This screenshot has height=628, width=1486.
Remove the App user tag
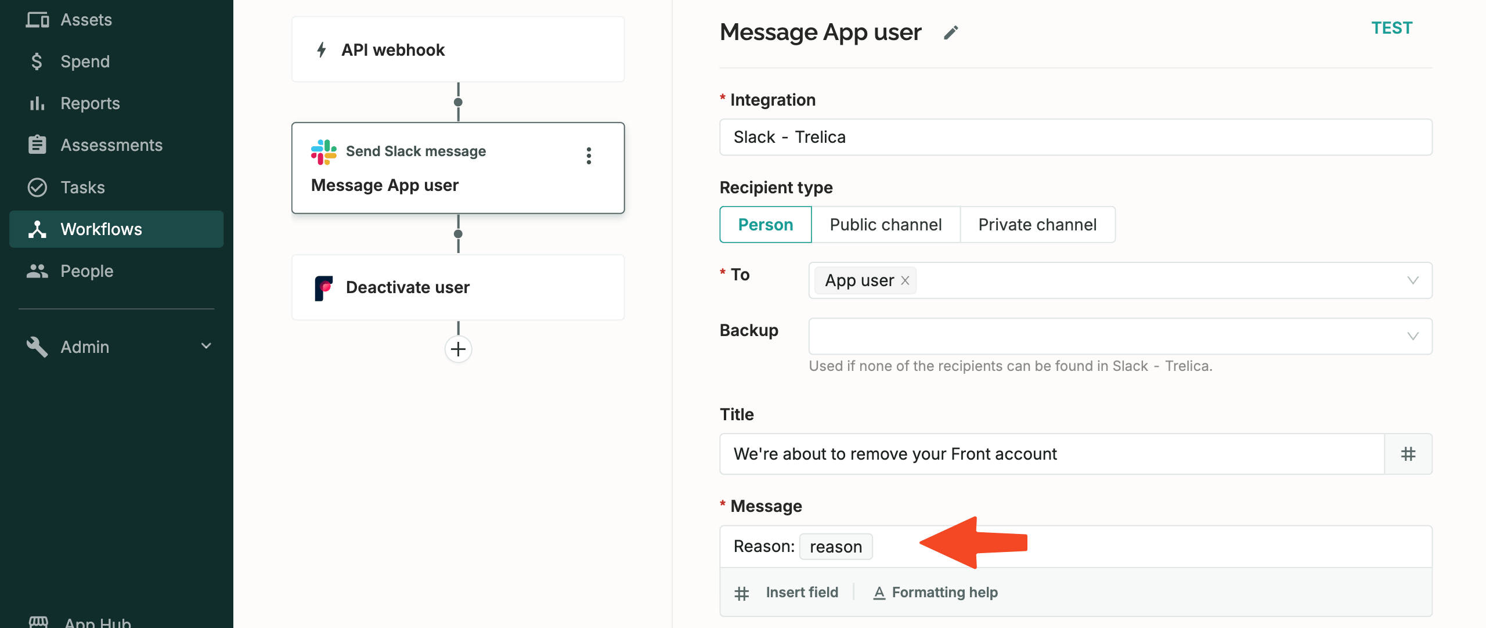pyautogui.click(x=905, y=280)
